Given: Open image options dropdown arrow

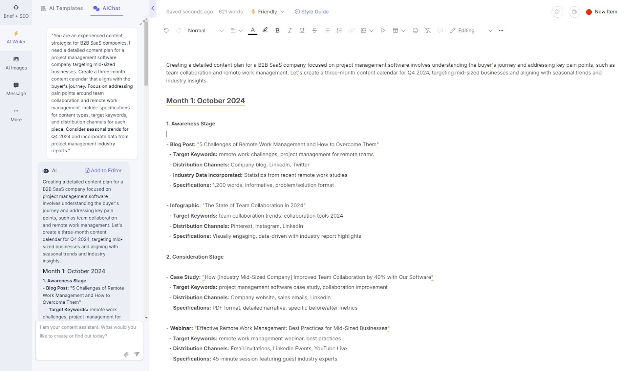Looking at the screenshot, I should pyautogui.click(x=372, y=30).
